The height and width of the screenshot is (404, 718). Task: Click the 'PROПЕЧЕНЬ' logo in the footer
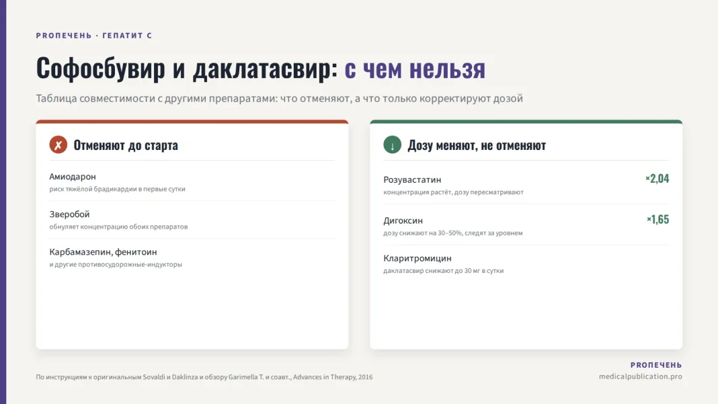pos(656,365)
